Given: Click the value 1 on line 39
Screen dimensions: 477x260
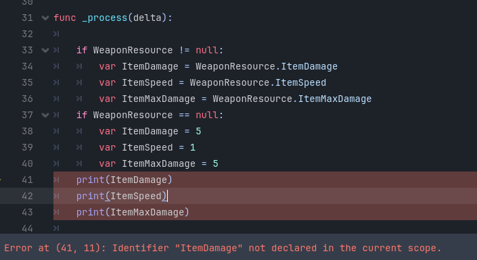Looking at the screenshot, I should (x=193, y=147).
